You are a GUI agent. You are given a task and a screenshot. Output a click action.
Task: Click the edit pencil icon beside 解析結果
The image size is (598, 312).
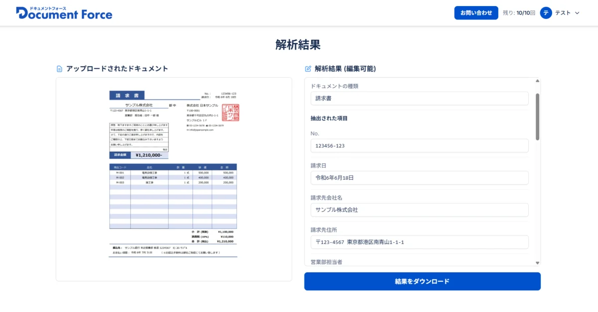point(308,69)
